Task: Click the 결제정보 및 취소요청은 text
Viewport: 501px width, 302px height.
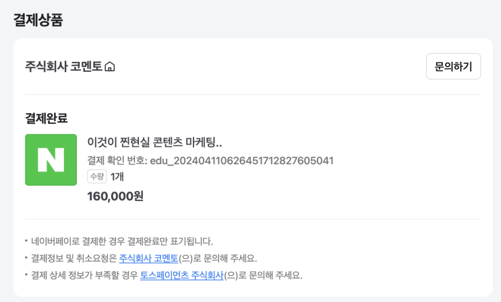Action: click(x=74, y=258)
